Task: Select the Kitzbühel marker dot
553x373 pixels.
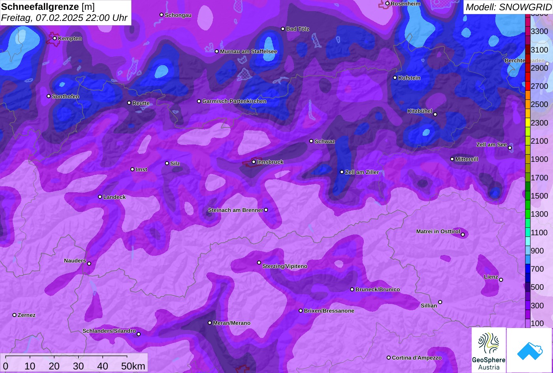Action: 435,114
